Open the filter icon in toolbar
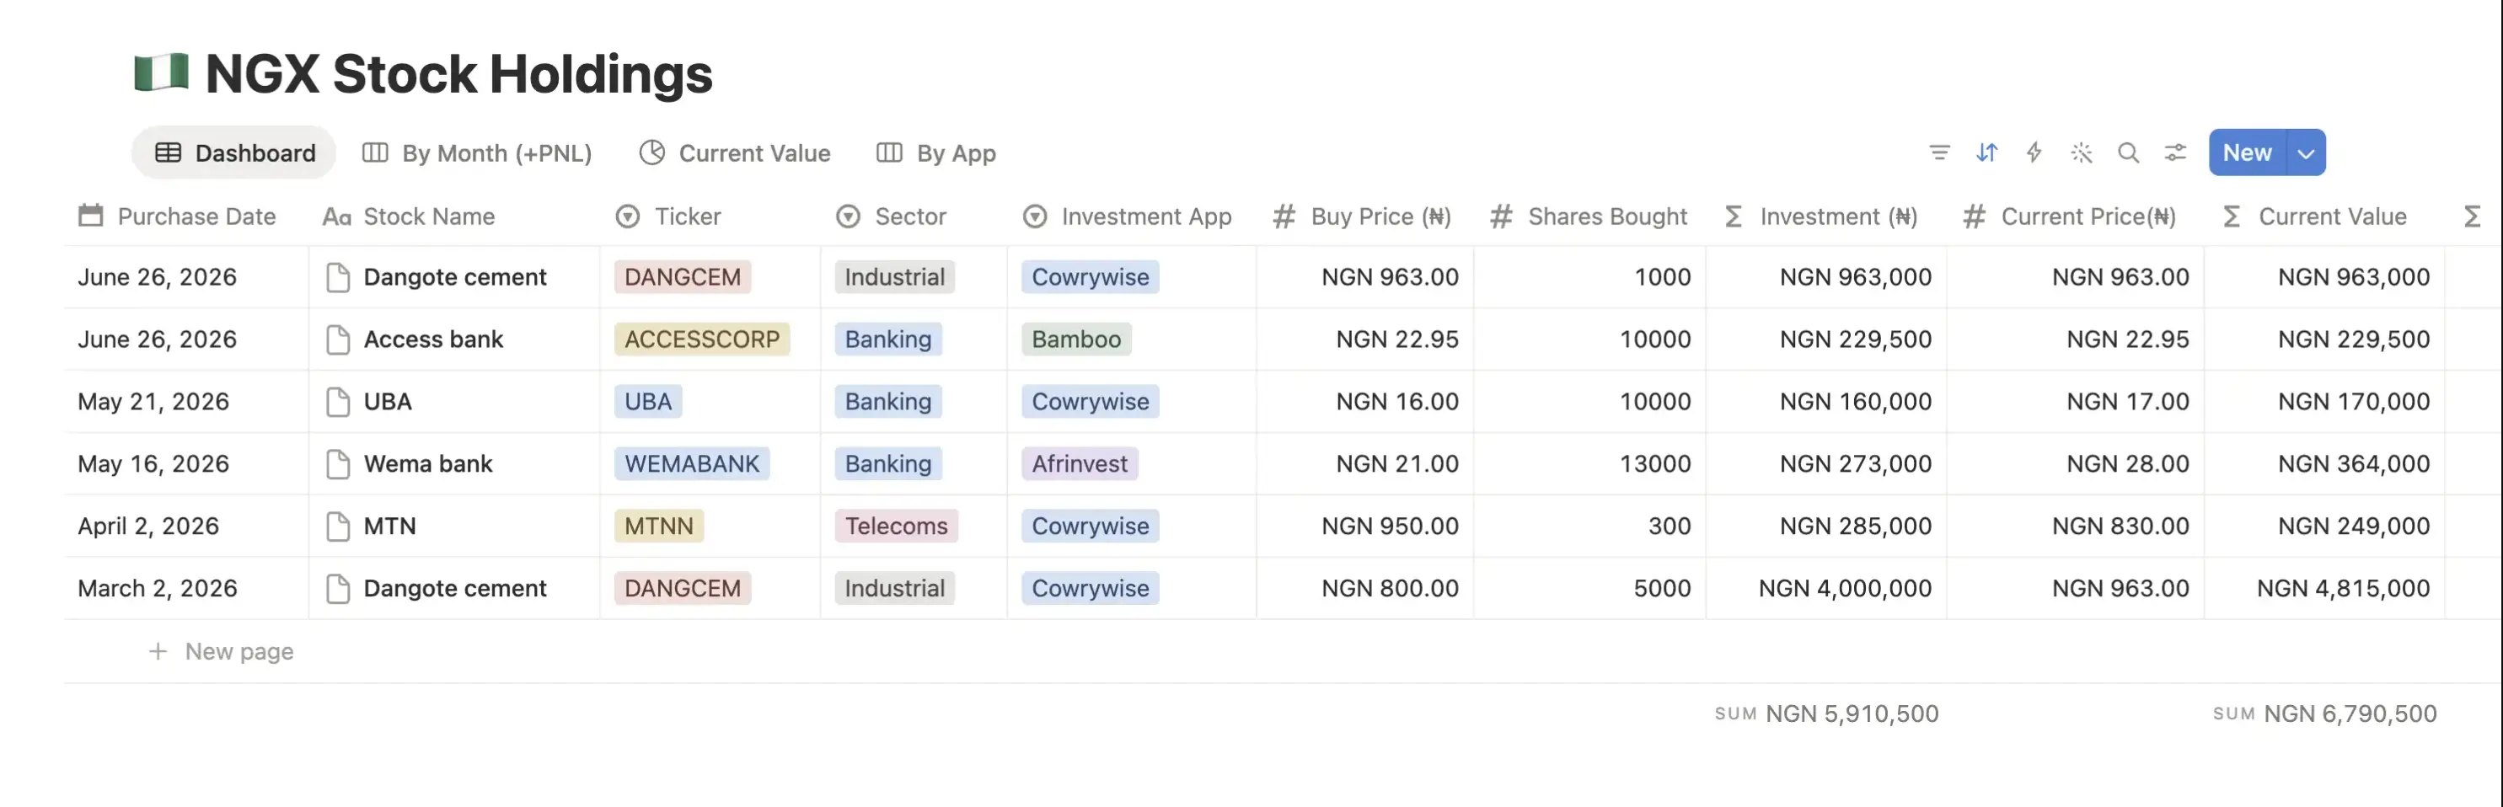Image resolution: width=2503 pixels, height=807 pixels. (1938, 152)
